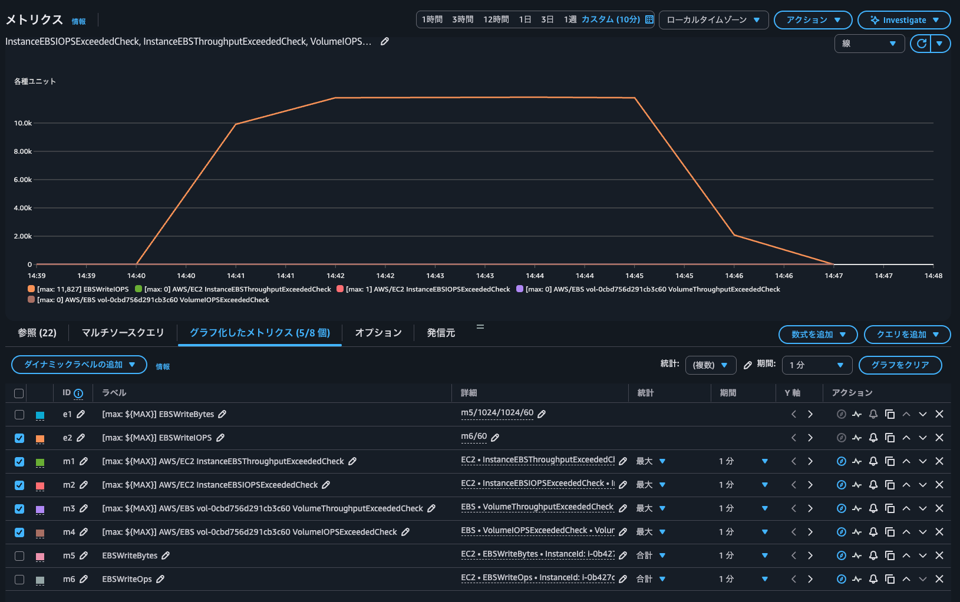Image resolution: width=960 pixels, height=602 pixels.
Task: Apply anomaly detection to e2 row
Action: point(857,438)
